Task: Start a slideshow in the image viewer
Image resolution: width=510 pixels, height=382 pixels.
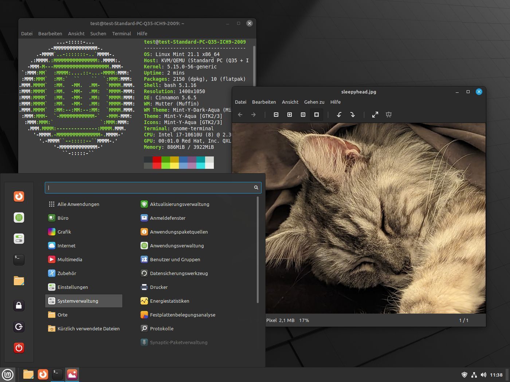Action: tap(389, 115)
